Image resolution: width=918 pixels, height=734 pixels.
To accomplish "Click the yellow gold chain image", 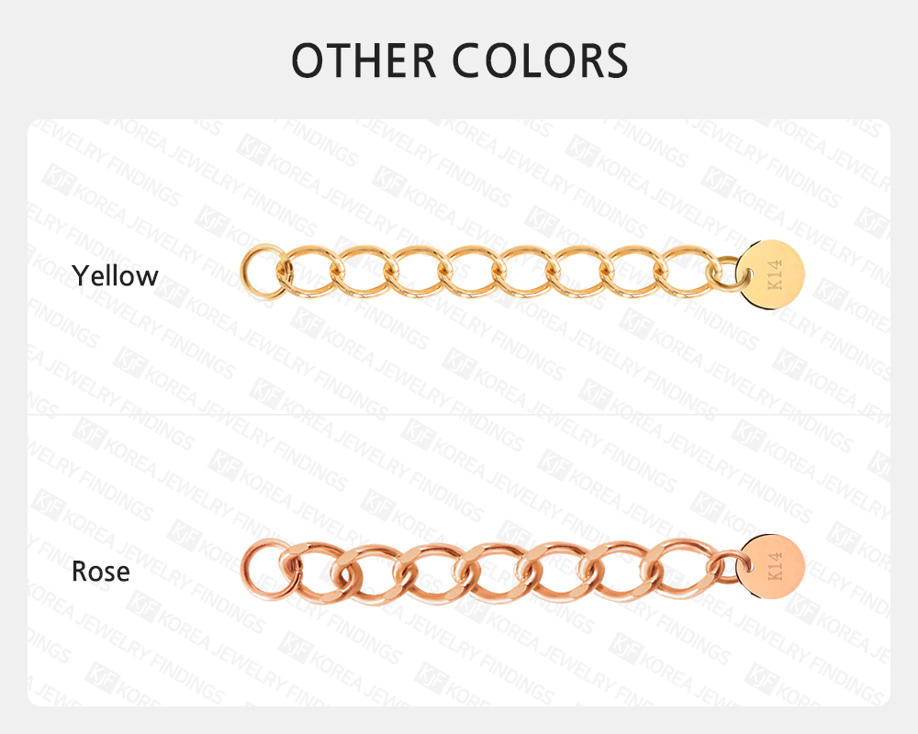I will tap(523, 272).
